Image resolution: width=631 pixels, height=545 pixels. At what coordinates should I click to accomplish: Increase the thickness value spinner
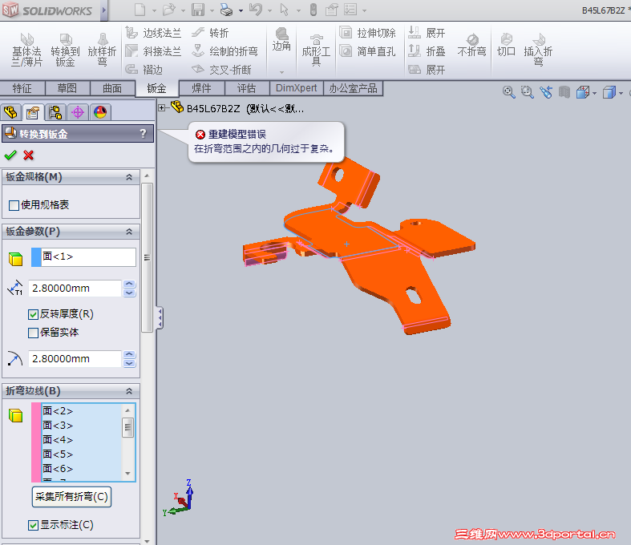pos(129,284)
